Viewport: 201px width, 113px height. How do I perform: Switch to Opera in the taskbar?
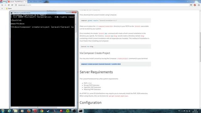(35, 111)
